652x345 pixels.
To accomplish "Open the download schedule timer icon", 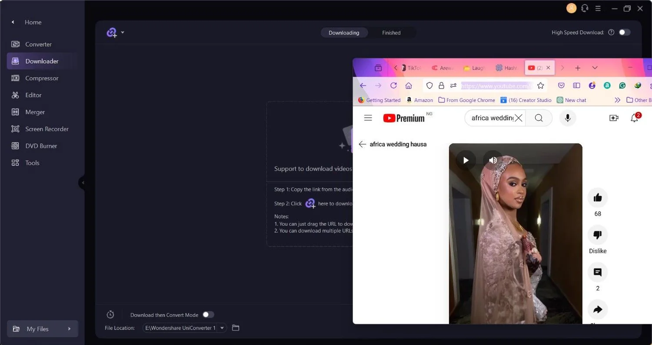I will [x=110, y=315].
